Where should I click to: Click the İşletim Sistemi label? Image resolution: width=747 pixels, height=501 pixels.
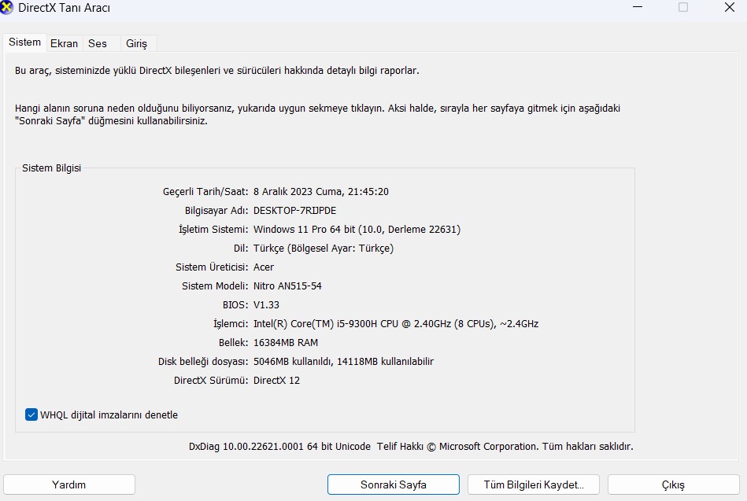click(x=213, y=230)
